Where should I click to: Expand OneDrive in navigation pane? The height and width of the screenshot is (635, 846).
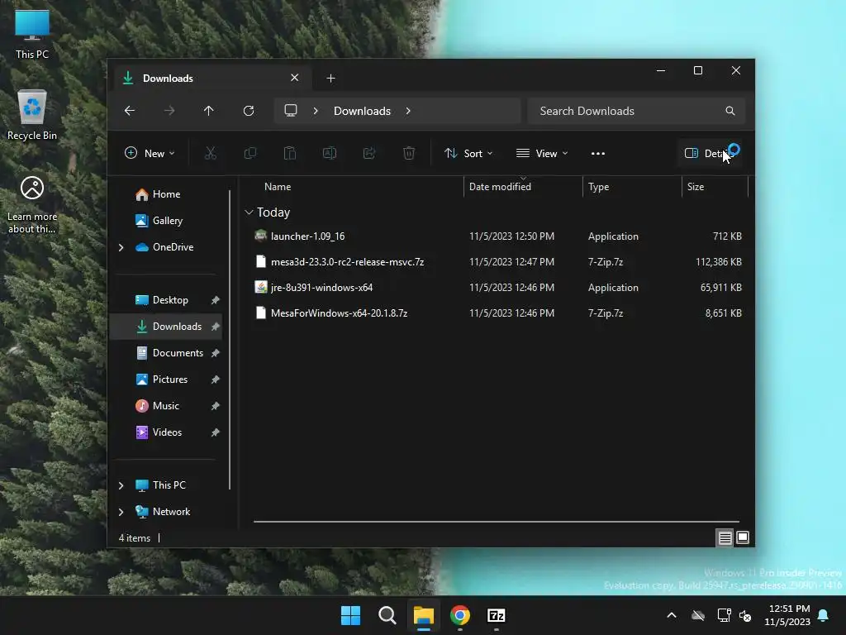(121, 247)
